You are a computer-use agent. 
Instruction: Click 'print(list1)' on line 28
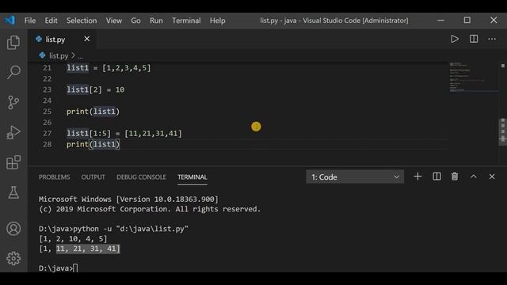click(x=93, y=144)
